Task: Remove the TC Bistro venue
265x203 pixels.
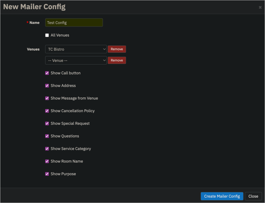Action: [117, 49]
